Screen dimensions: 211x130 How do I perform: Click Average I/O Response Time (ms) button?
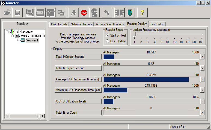[78, 79]
